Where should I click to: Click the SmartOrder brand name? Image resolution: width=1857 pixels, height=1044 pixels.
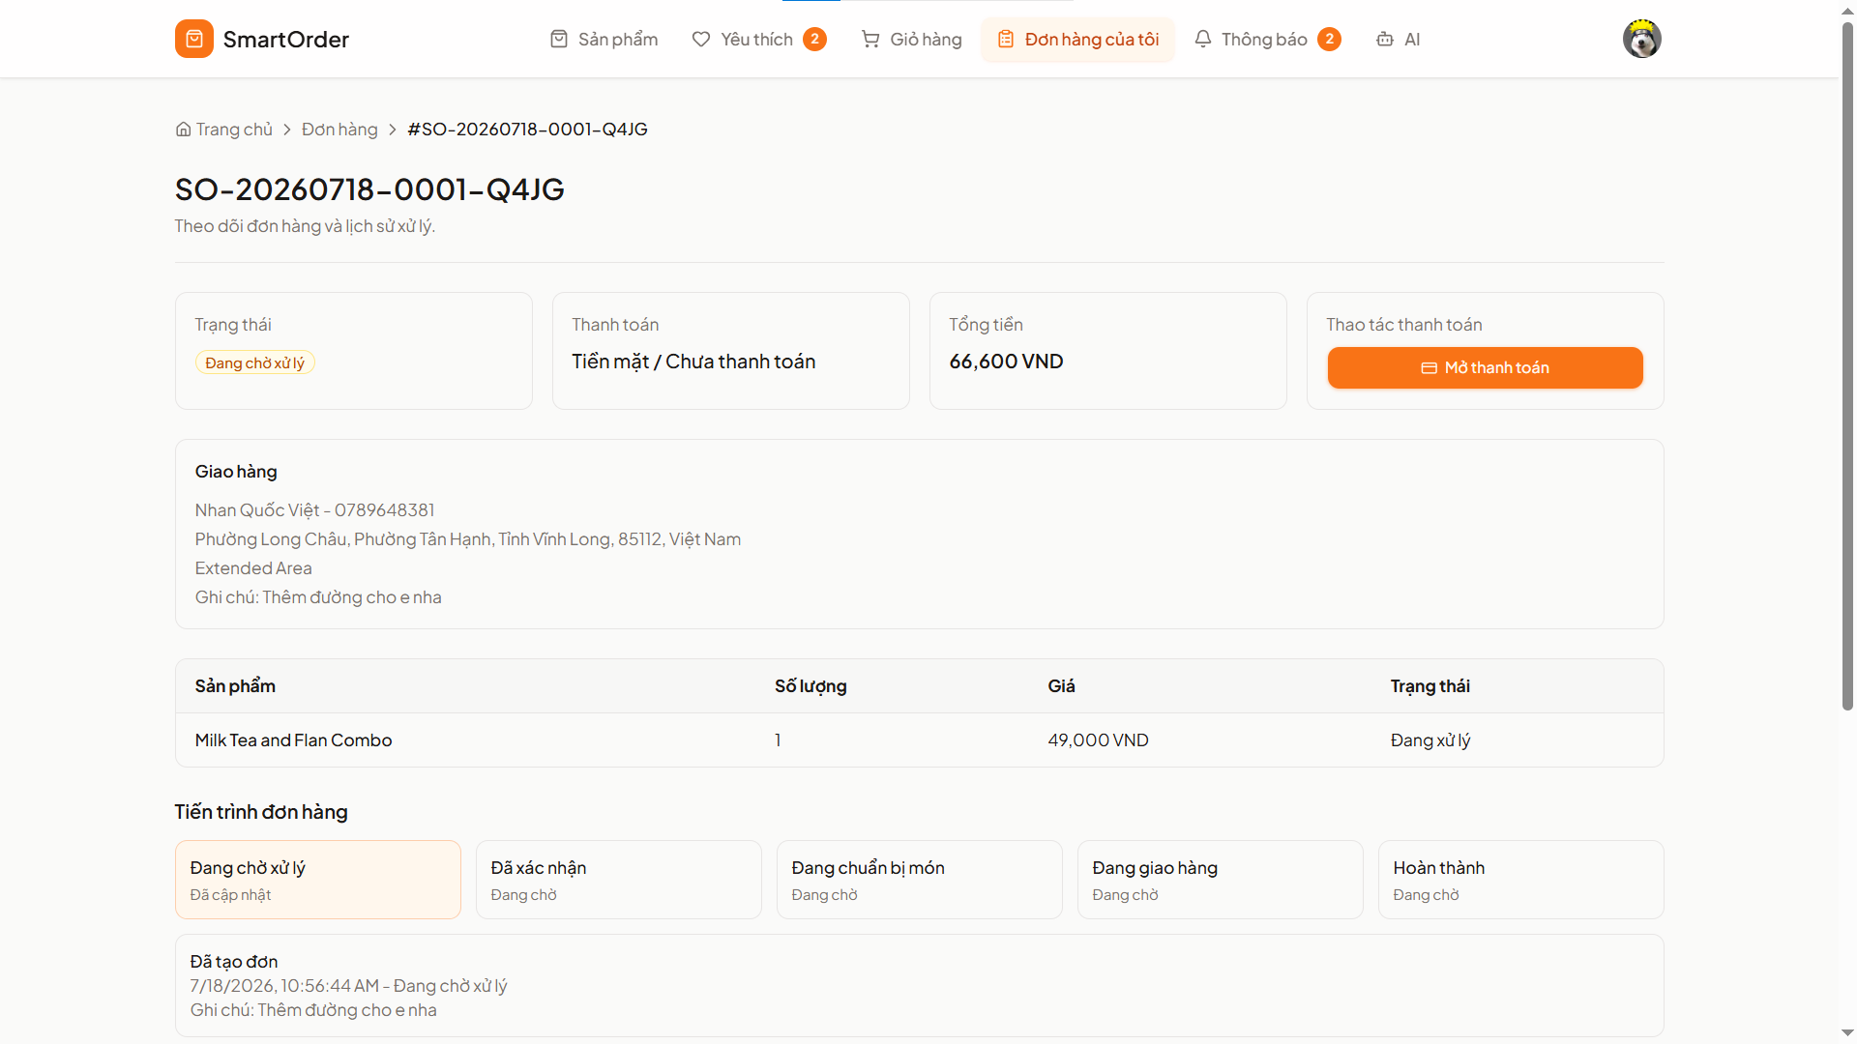(285, 39)
